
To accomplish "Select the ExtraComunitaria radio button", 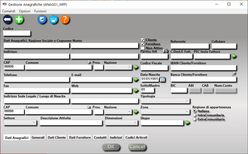I will pos(195,119).
